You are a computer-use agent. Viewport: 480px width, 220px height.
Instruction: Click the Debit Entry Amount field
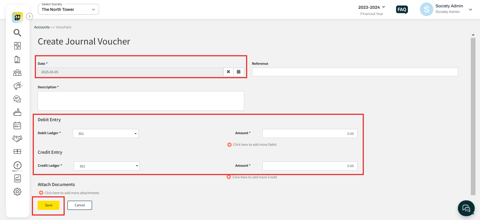pos(310,133)
